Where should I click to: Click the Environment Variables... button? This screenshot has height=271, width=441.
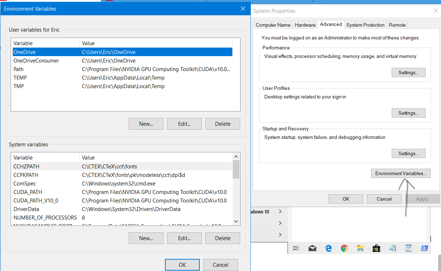pos(401,173)
